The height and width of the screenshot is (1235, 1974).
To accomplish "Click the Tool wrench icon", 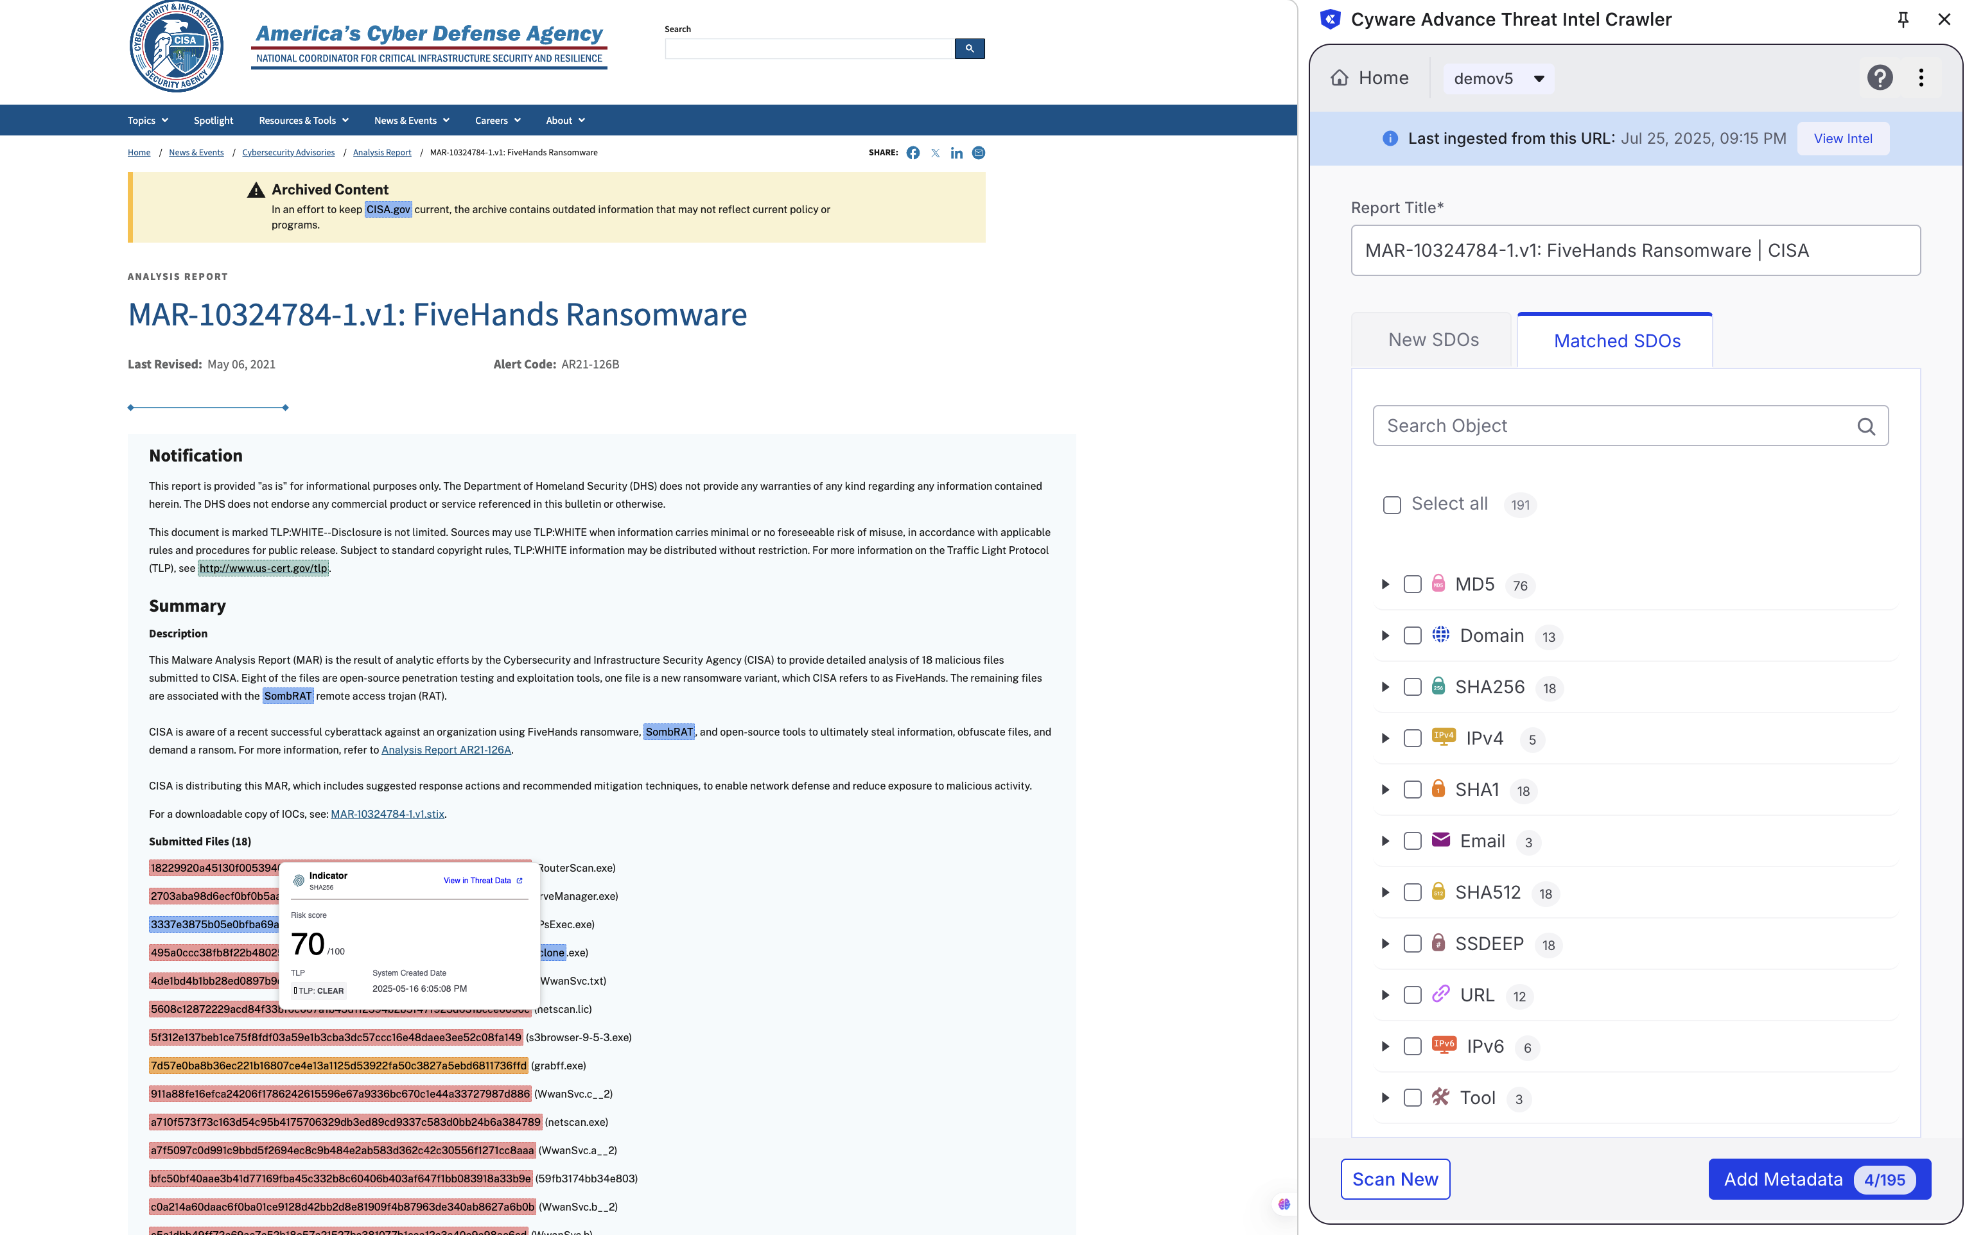I will click(x=1440, y=1097).
